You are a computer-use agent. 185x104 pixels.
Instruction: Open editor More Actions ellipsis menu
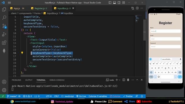(142, 8)
